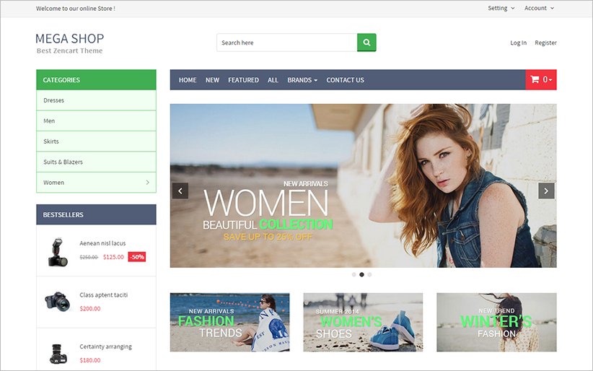Expand the Brands menu
This screenshot has width=593, height=371.
click(302, 80)
